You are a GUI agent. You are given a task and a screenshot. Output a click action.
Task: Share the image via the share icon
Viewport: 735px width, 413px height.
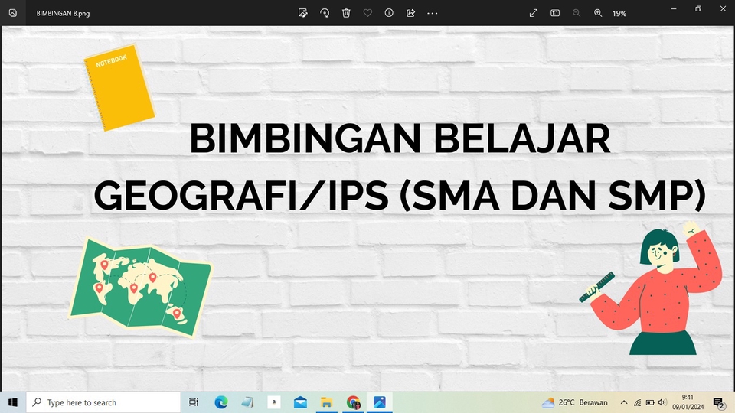coord(410,13)
